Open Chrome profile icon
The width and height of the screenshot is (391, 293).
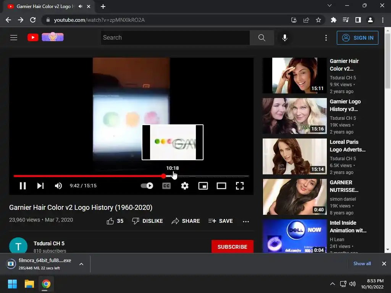pyautogui.click(x=370, y=20)
